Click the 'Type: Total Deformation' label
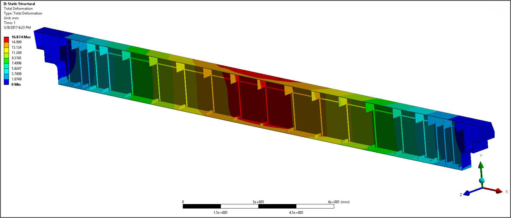 point(23,13)
